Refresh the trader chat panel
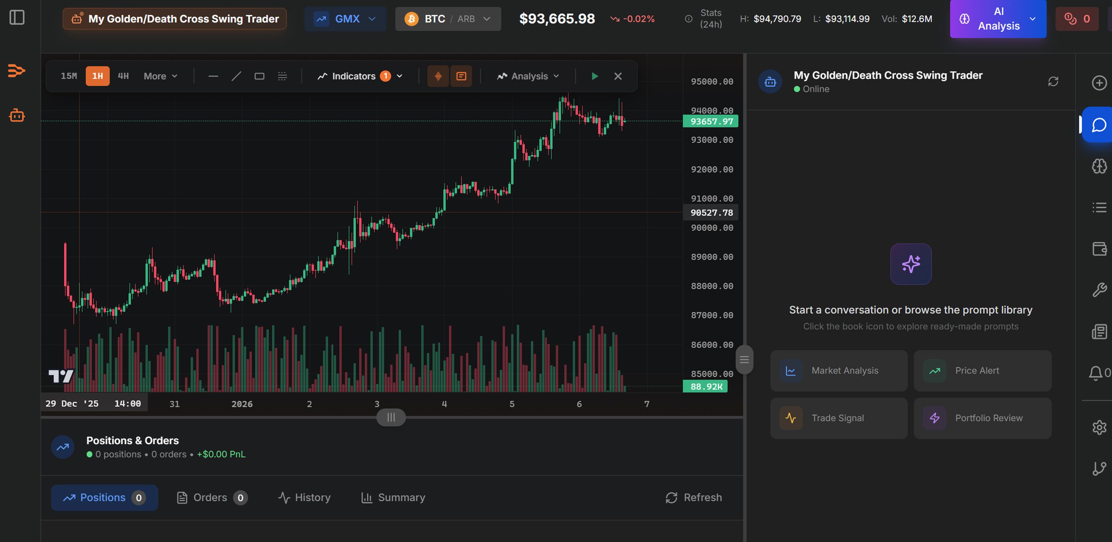Screen dimensions: 1112x542 pos(1053,81)
